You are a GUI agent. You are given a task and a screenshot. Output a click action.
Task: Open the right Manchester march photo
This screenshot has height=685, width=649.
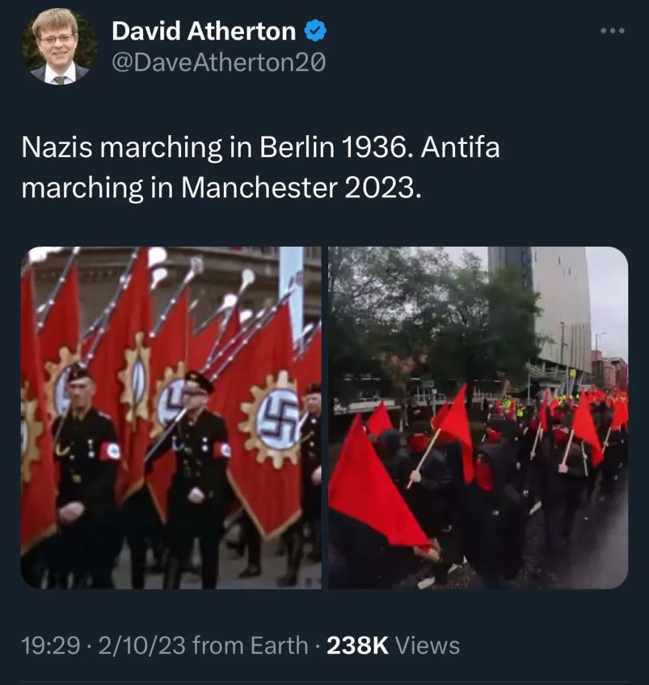[479, 417]
